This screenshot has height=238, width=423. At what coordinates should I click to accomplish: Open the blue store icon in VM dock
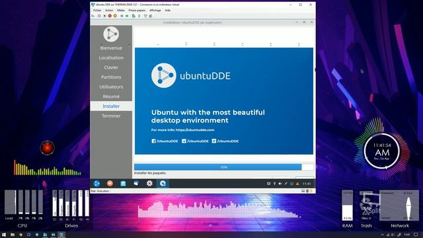click(123, 184)
